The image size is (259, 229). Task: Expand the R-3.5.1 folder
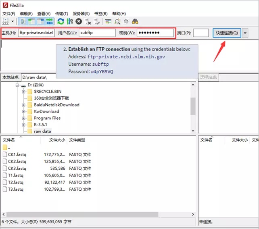tap(23, 125)
